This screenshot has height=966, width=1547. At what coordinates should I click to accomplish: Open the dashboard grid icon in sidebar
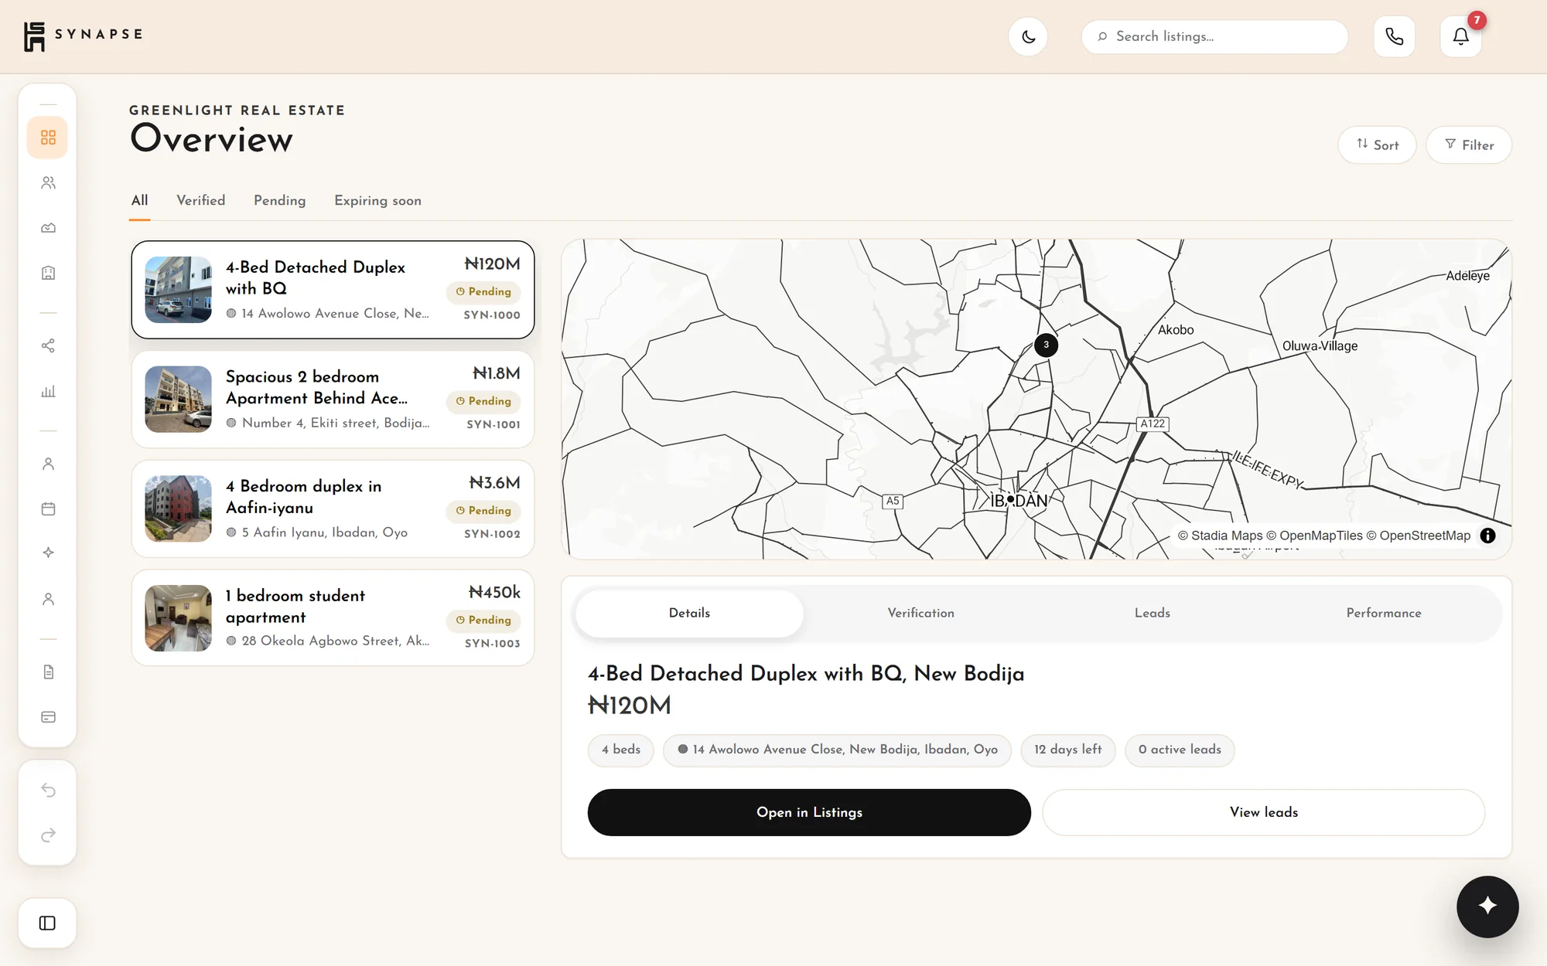coord(48,138)
